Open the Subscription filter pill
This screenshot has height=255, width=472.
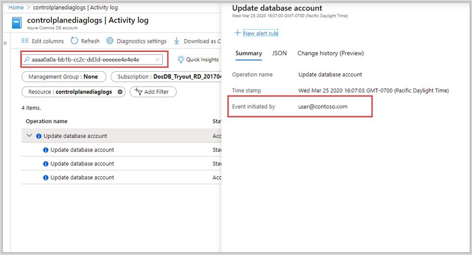(x=166, y=76)
